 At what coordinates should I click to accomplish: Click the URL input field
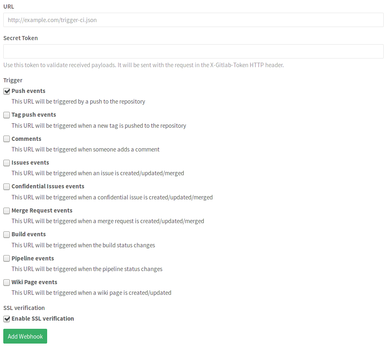point(193,20)
